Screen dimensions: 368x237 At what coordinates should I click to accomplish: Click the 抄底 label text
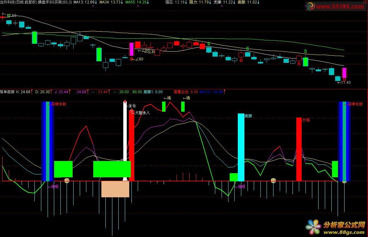coord(306,120)
